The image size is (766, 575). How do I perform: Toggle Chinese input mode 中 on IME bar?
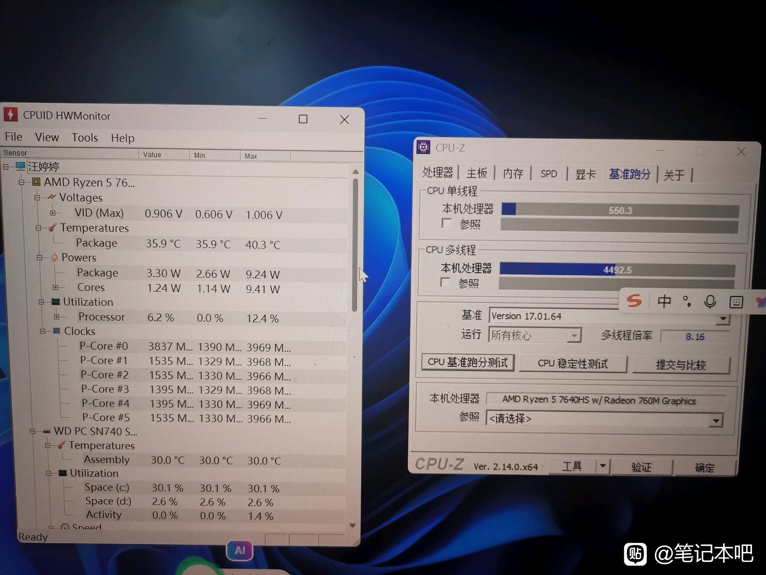(664, 301)
